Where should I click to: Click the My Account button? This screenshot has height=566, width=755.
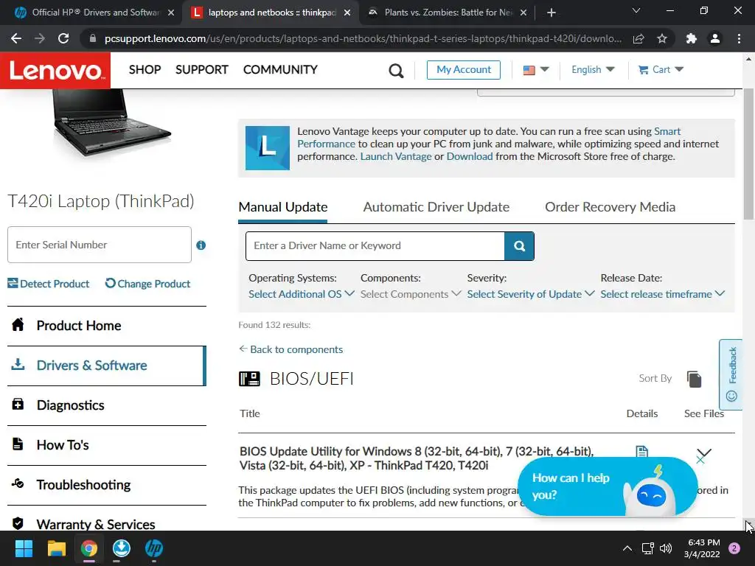point(464,70)
